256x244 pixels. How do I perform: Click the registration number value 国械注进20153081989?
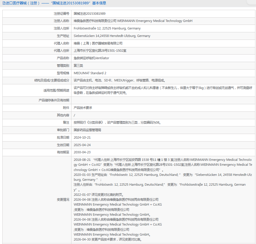(89, 14)
